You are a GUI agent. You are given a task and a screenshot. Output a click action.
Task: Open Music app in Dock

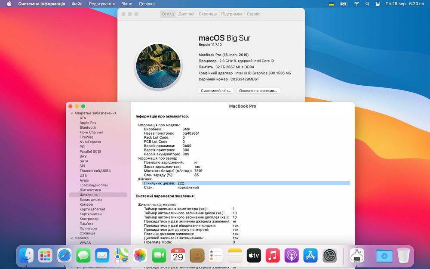point(273,256)
